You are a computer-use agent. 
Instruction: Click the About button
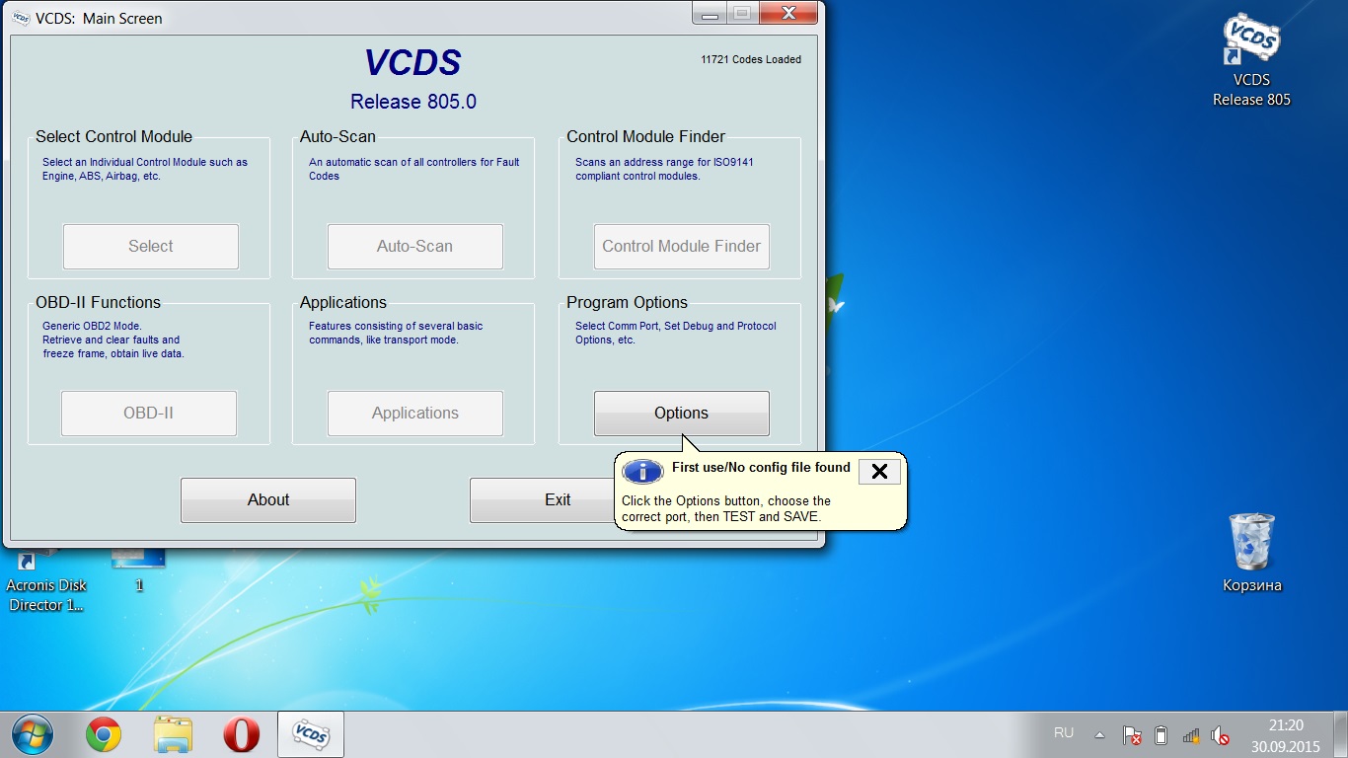pyautogui.click(x=268, y=500)
